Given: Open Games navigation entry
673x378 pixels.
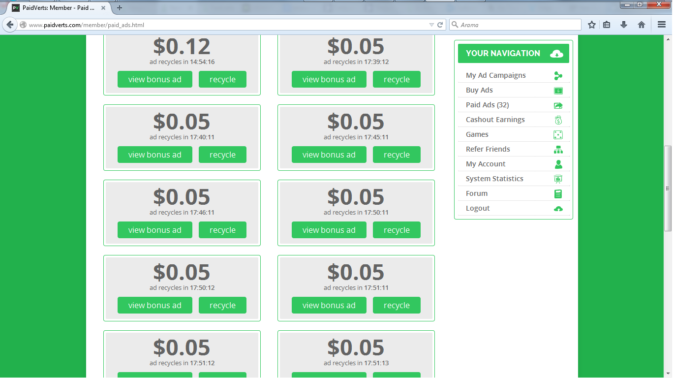Looking at the screenshot, I should pyautogui.click(x=477, y=134).
